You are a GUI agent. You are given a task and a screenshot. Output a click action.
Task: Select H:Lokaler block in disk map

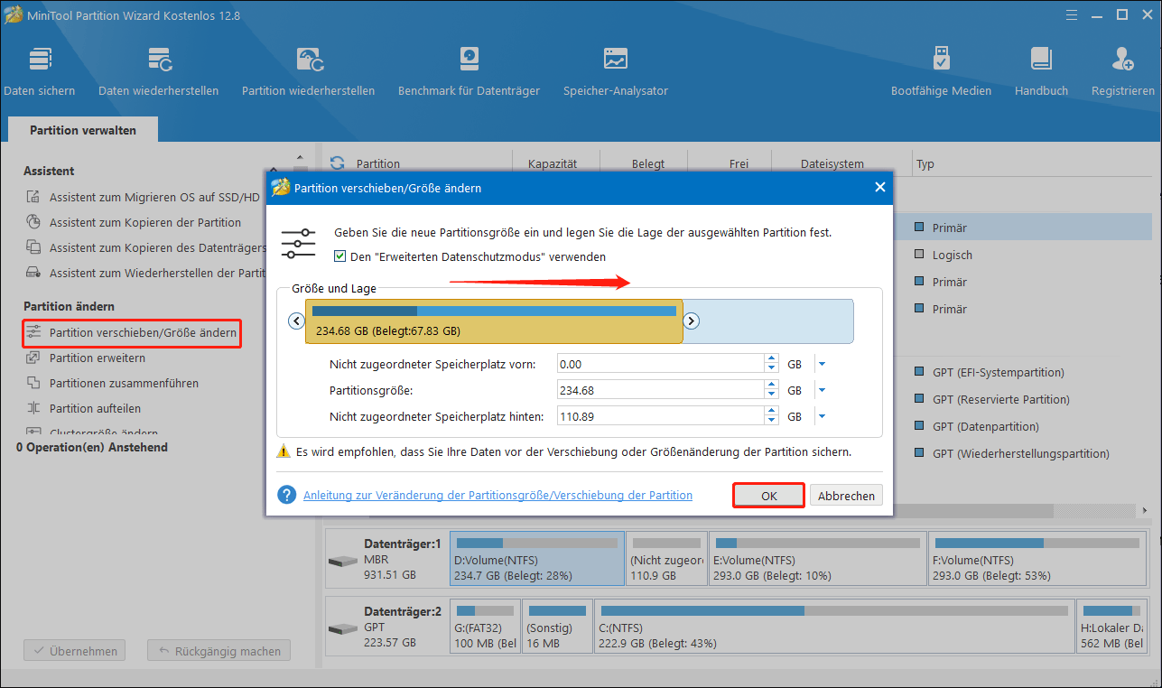click(x=1111, y=626)
